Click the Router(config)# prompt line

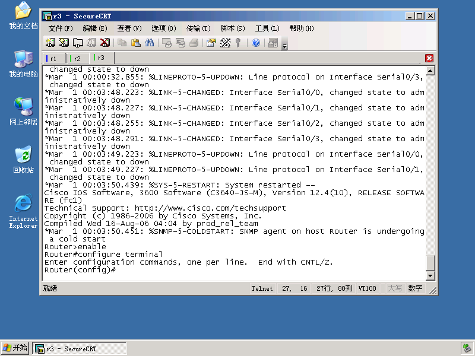point(80,270)
